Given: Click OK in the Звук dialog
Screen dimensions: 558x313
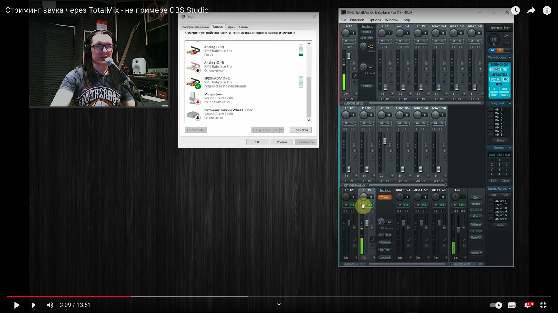Looking at the screenshot, I should pos(257,142).
